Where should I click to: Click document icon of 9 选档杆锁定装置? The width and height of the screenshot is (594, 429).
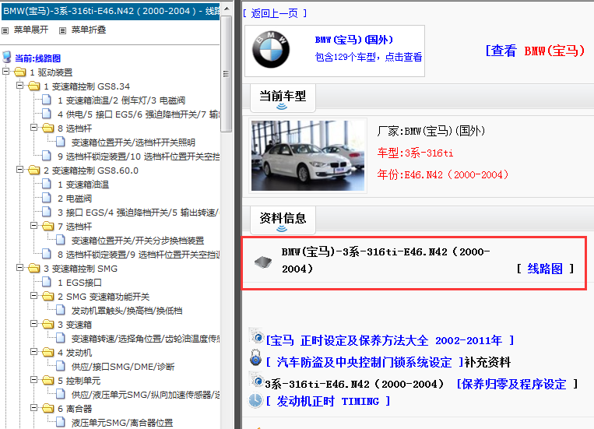[x=47, y=156]
